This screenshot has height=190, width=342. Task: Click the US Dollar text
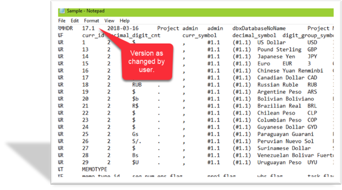click(x=271, y=42)
